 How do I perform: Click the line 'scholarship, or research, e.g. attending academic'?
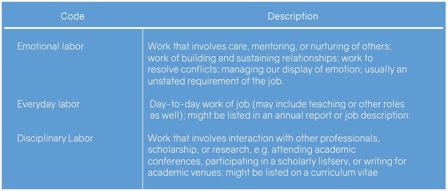[x=251, y=149]
